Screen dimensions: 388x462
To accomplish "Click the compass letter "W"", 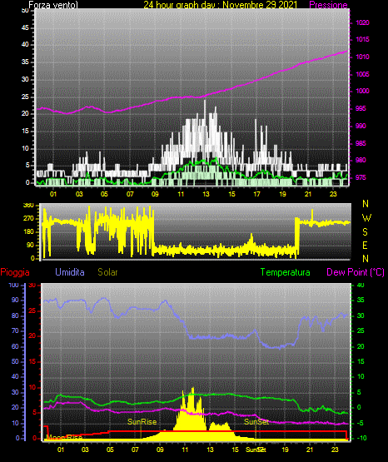I will point(366,218).
